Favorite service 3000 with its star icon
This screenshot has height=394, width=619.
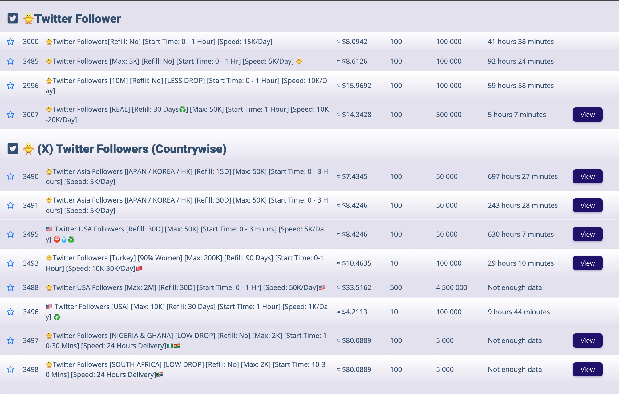[10, 42]
